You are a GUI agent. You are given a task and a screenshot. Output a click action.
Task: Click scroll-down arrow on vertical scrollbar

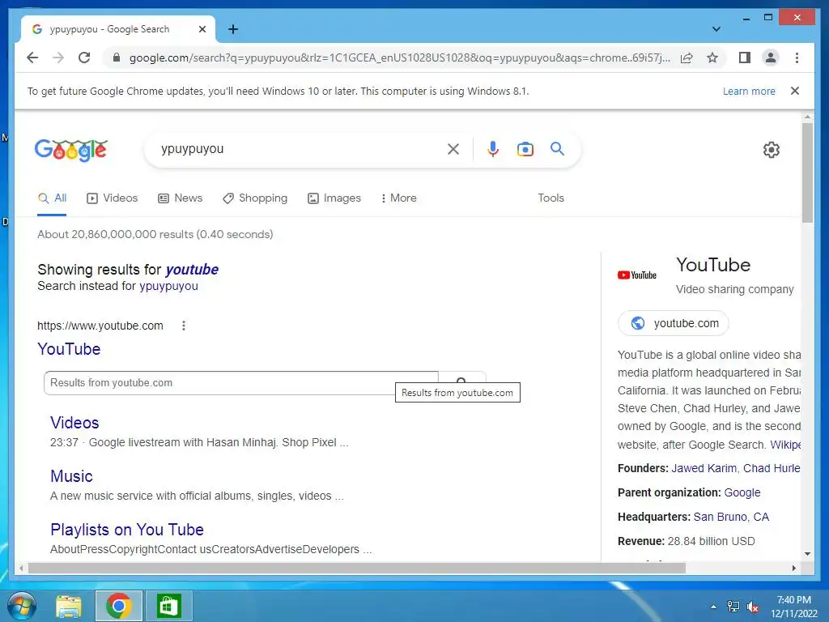coord(807,554)
